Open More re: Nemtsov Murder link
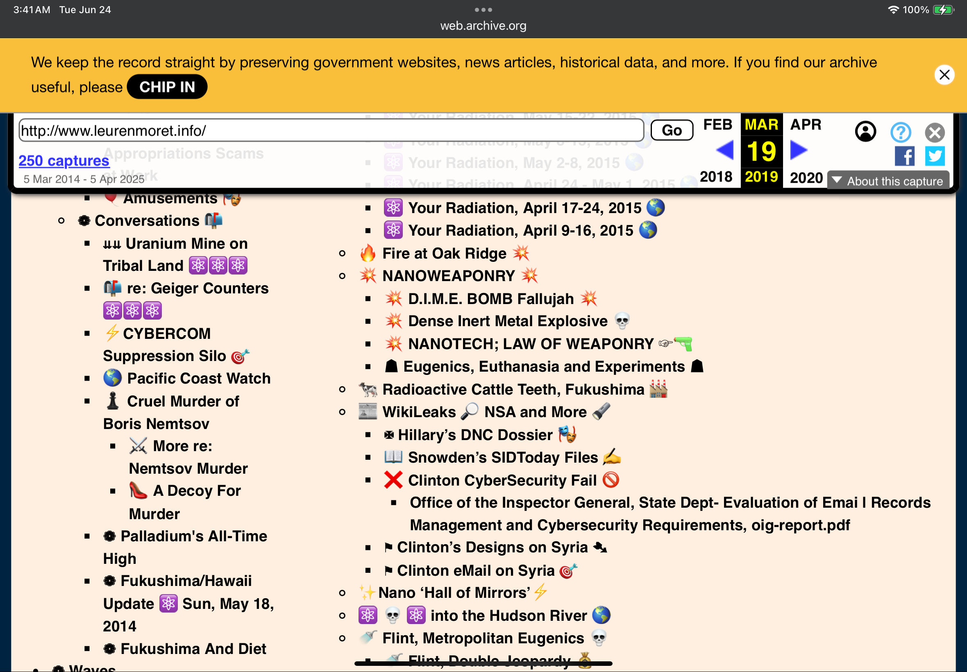Image resolution: width=967 pixels, height=672 pixels. [x=188, y=457]
